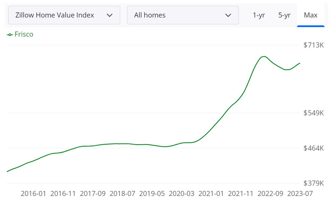333x201 pixels.
Task: Click the 2020-03 x-axis label
Action: pyautogui.click(x=182, y=194)
